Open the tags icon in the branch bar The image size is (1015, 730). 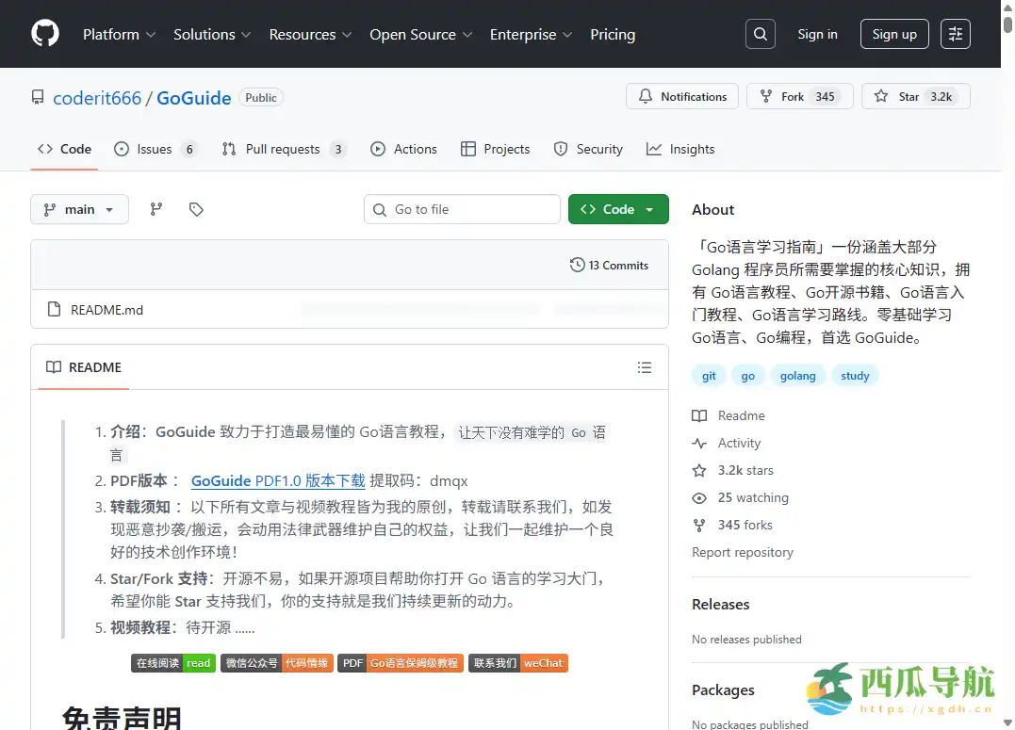[196, 208]
